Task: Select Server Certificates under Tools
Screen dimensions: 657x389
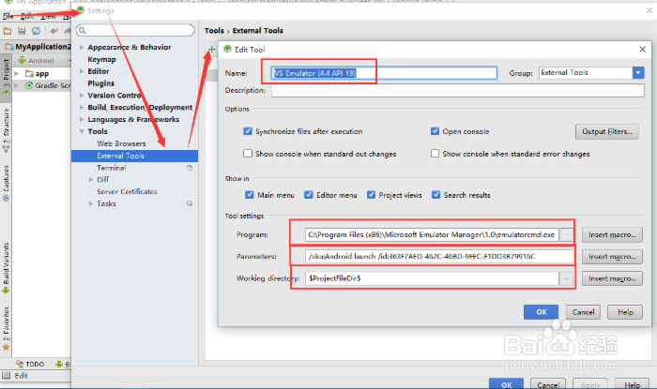Action: pos(127,191)
